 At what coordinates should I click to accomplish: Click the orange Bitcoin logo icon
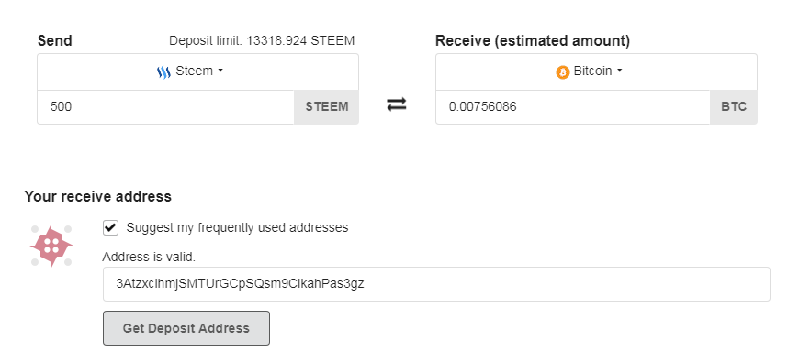pos(562,72)
